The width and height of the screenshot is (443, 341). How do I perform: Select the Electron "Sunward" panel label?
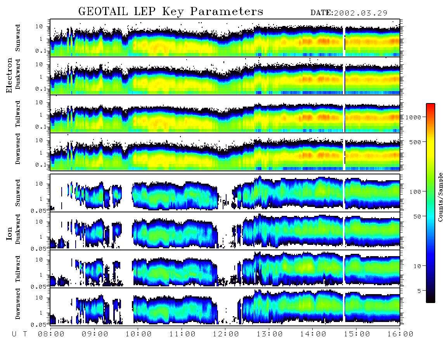point(18,38)
